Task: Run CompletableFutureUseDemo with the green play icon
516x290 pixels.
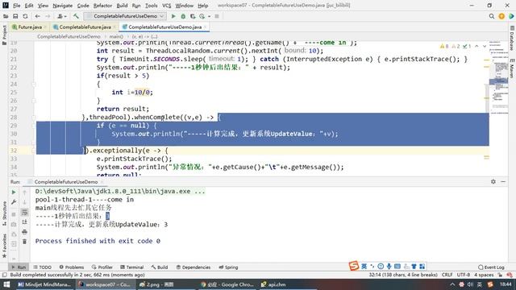Action: [173, 16]
